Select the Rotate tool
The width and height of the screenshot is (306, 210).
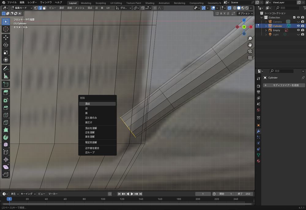tap(6, 45)
